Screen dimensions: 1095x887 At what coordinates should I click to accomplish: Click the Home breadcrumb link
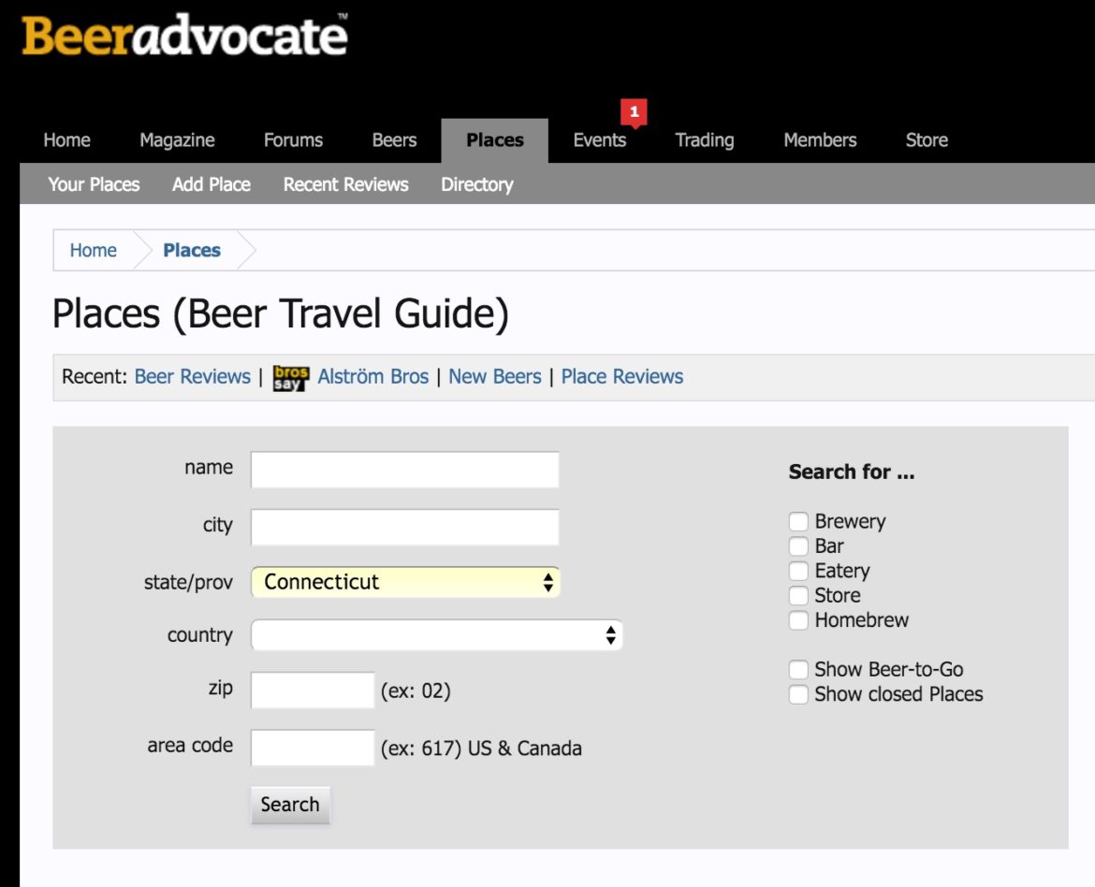93,250
